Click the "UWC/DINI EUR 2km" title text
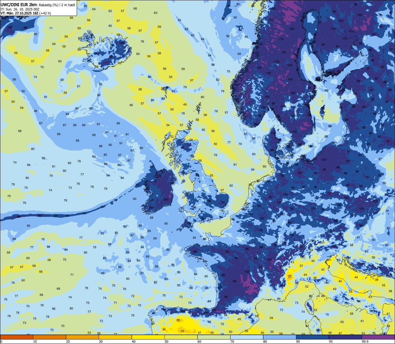This screenshot has width=395, height=344. (19, 4)
